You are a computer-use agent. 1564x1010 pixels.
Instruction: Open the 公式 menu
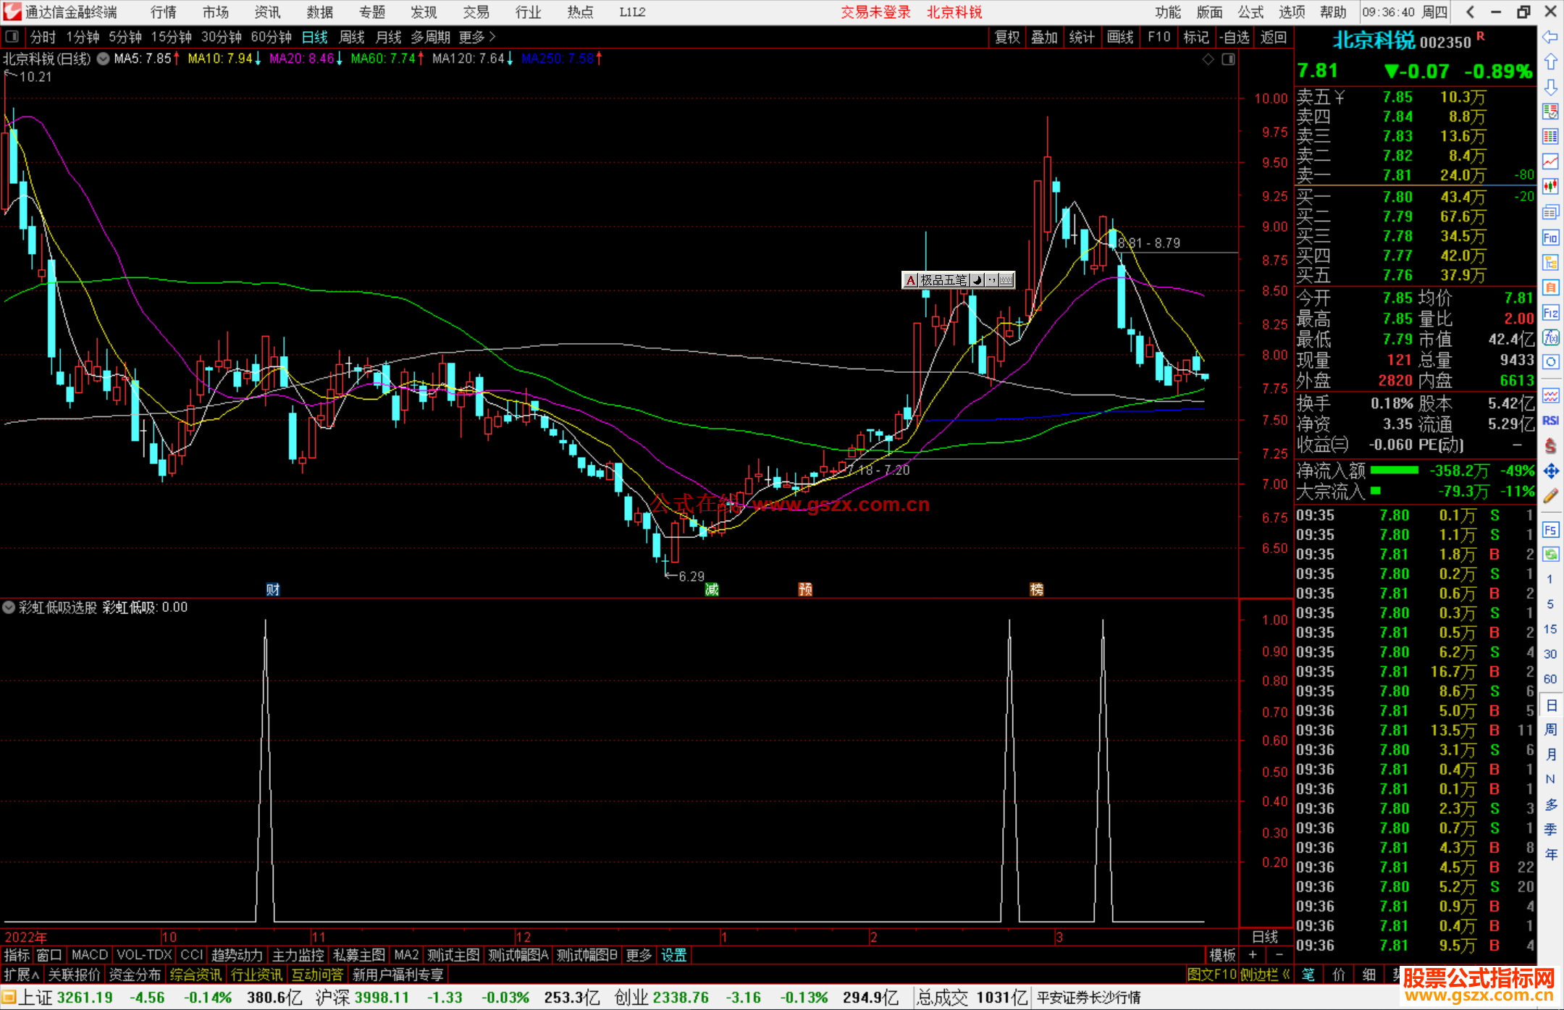click(x=1250, y=12)
